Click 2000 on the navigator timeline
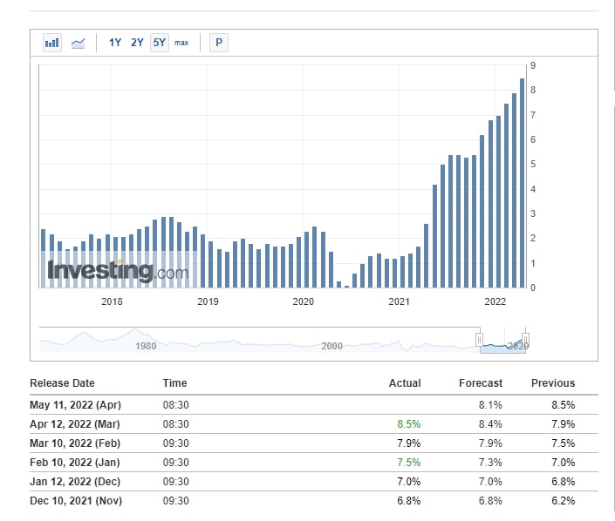 click(331, 346)
